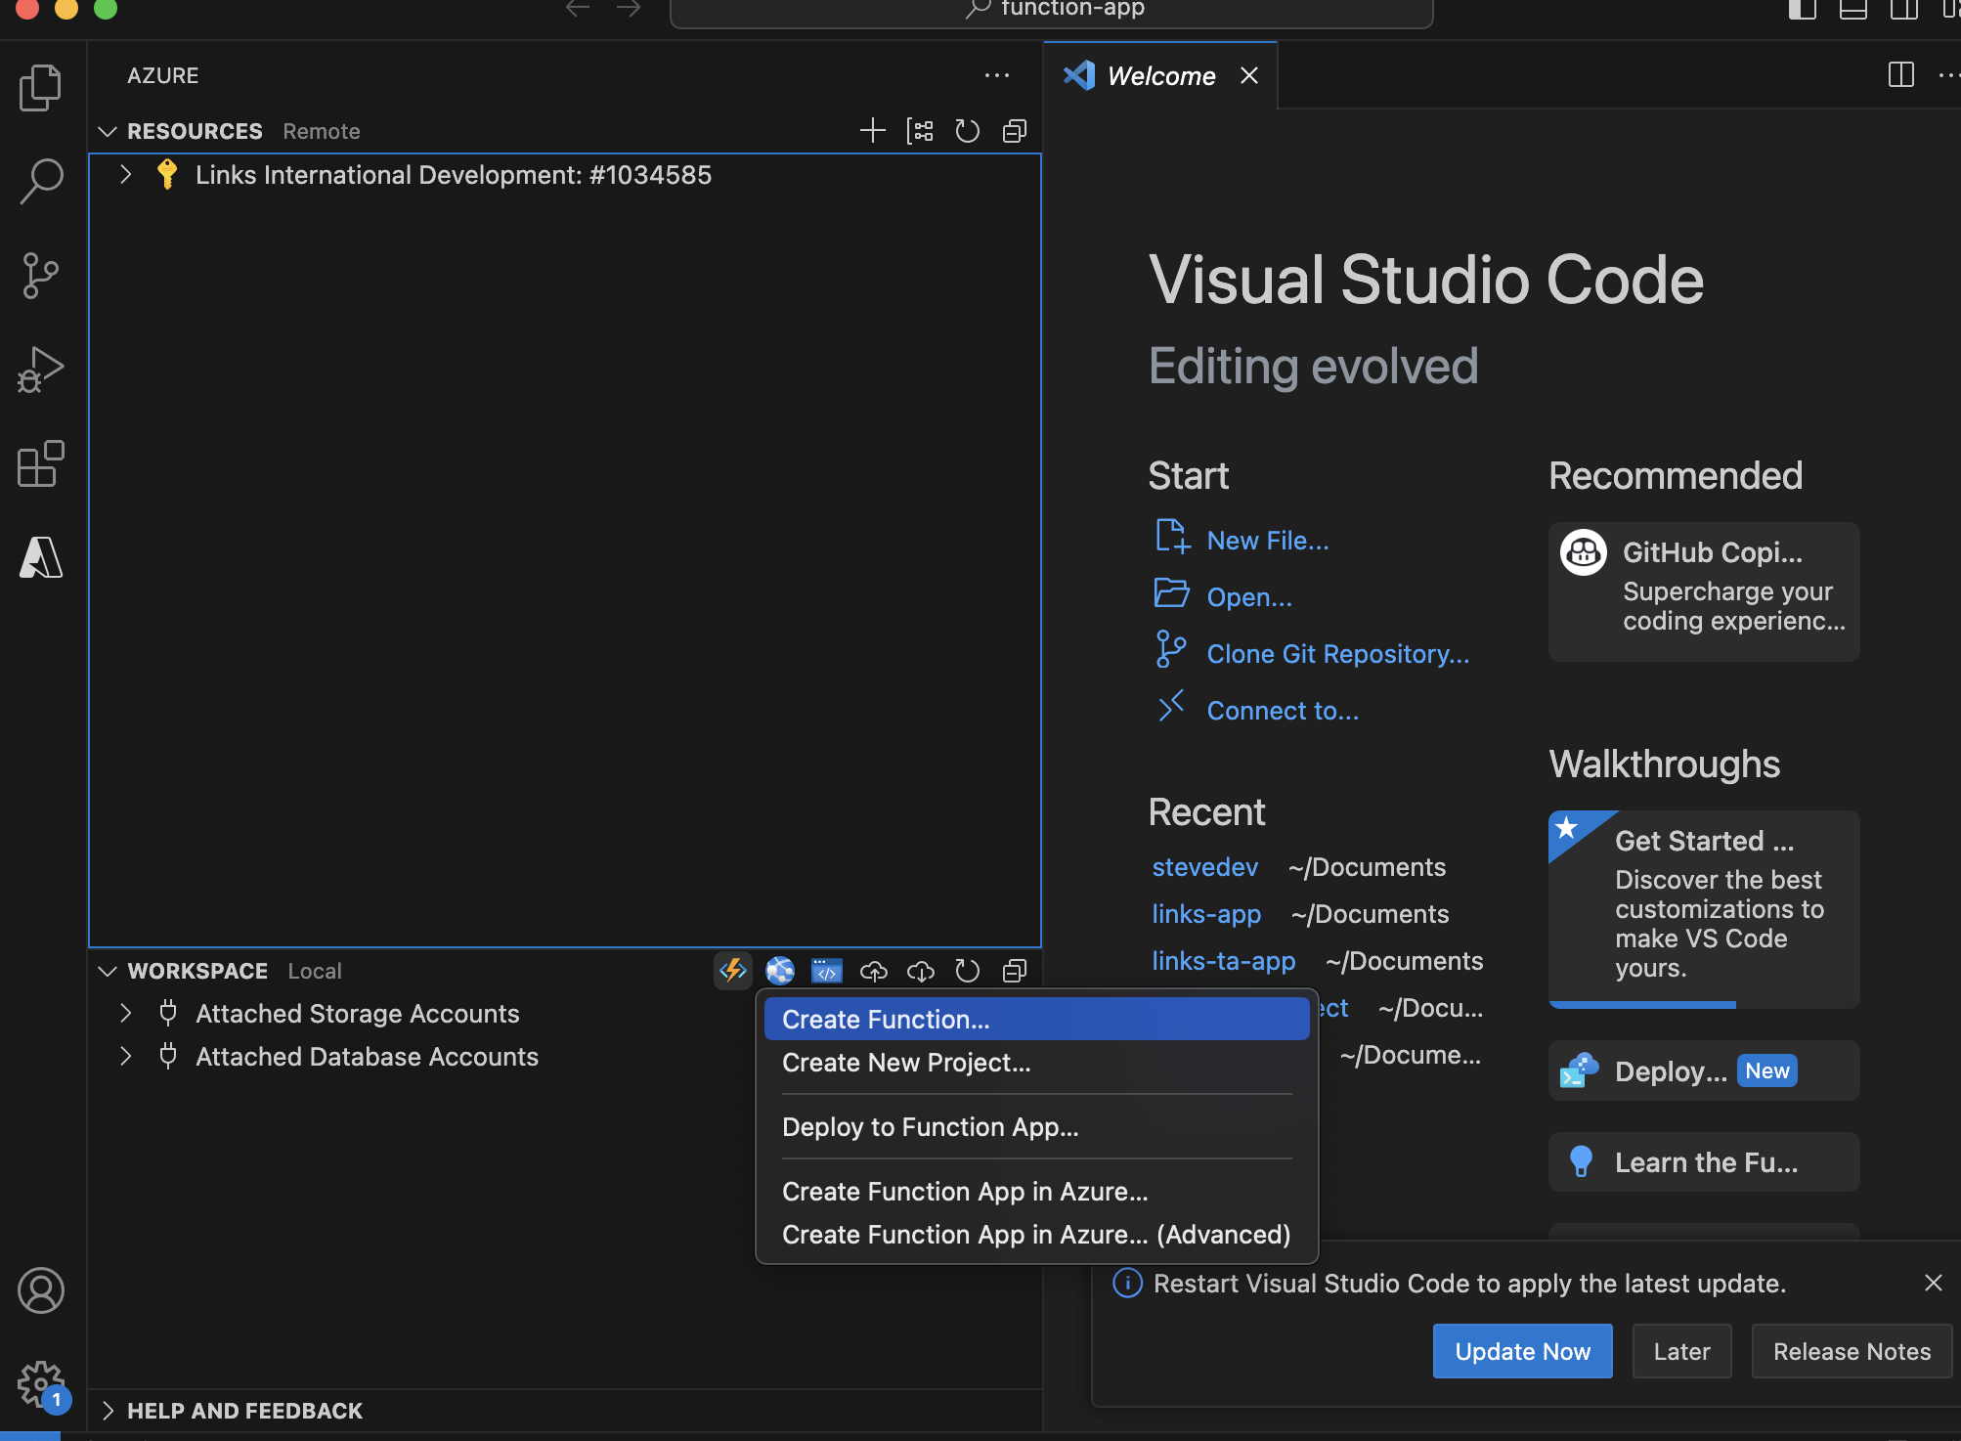This screenshot has height=1441, width=1961.
Task: Choose Deploy to Function App...
Action: (1036, 1127)
